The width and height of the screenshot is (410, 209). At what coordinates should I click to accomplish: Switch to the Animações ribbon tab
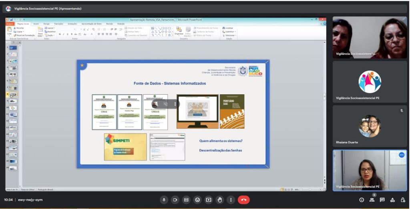[72, 24]
